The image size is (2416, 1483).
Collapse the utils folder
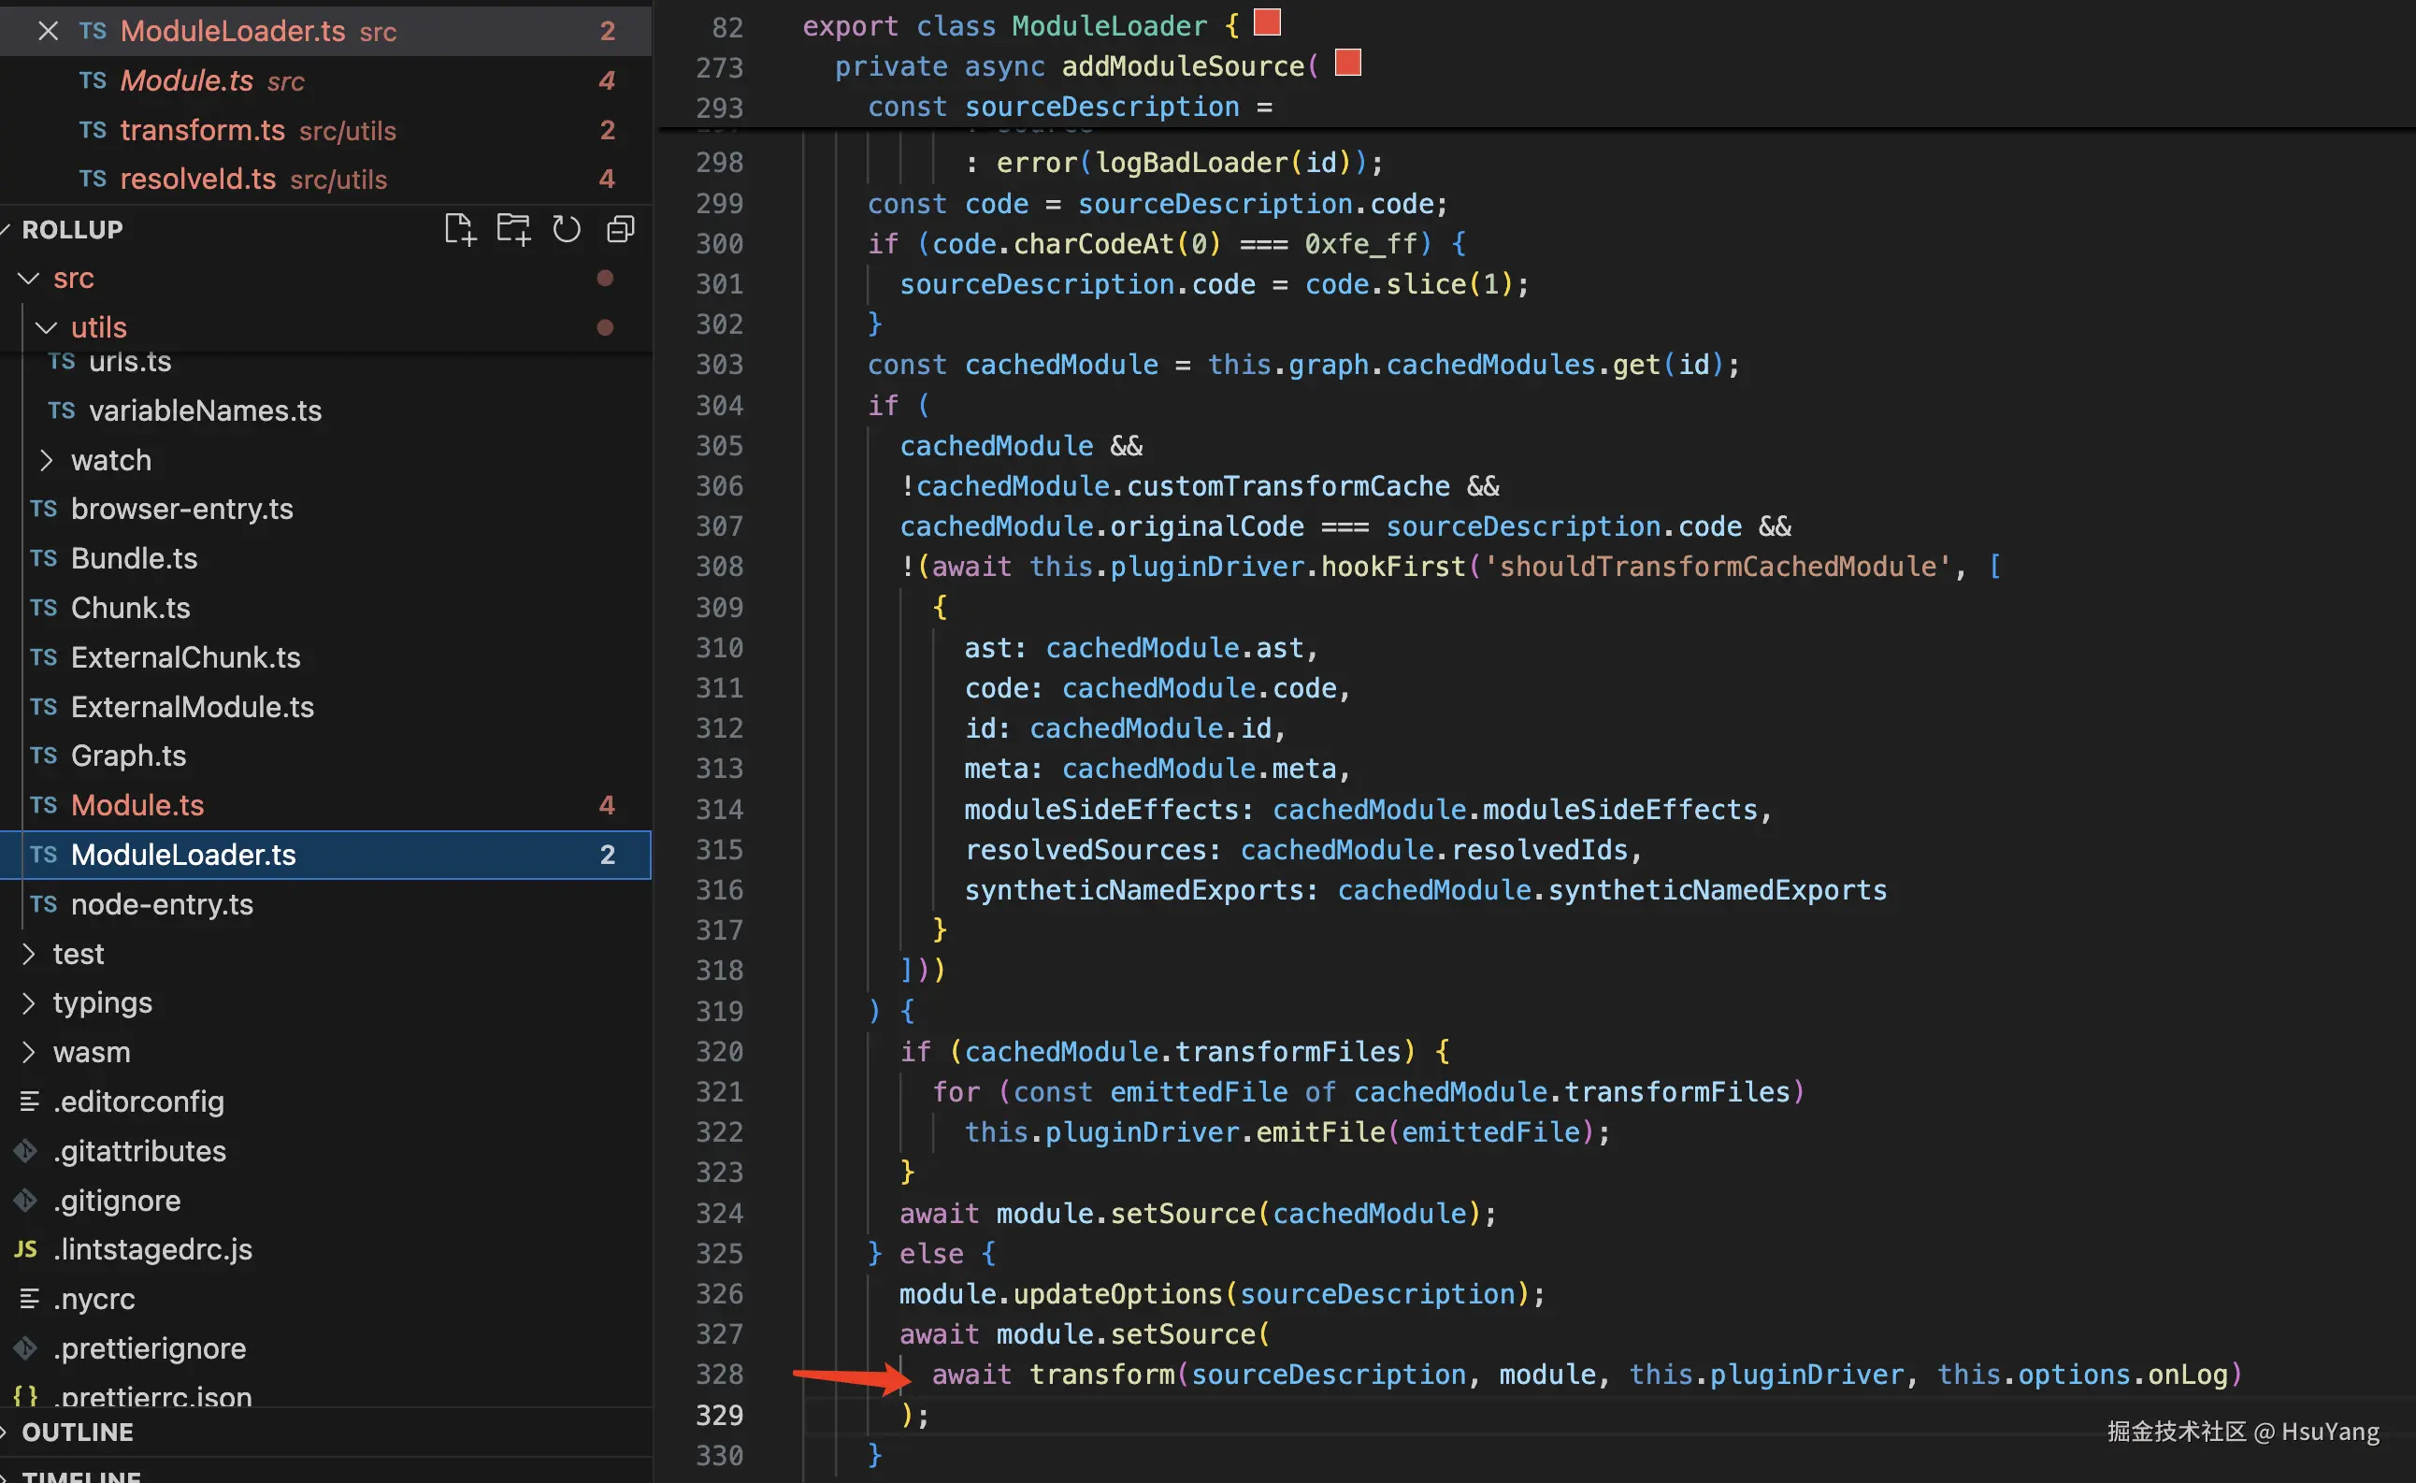pos(46,327)
